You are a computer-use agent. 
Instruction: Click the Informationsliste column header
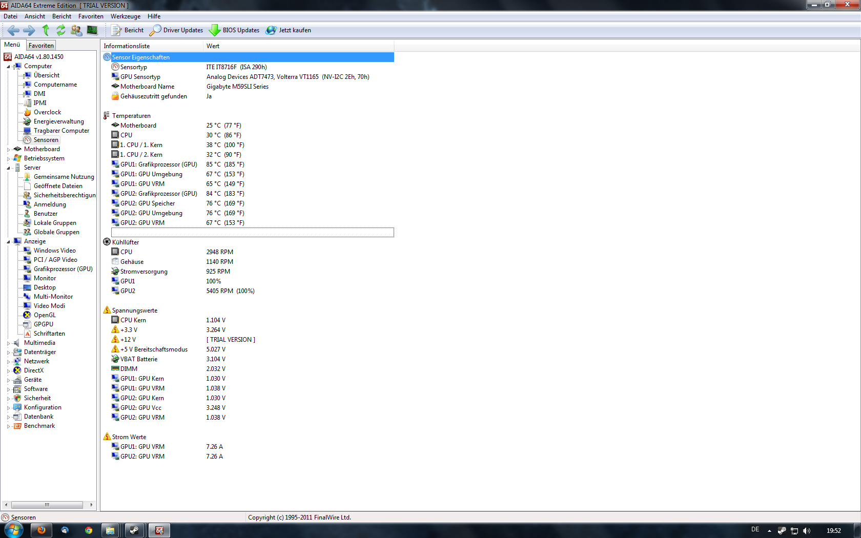tap(152, 46)
